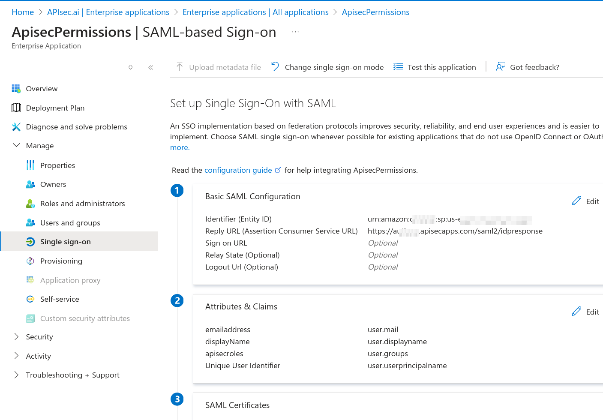
Task: Open Users and groups menu item
Action: (70, 223)
